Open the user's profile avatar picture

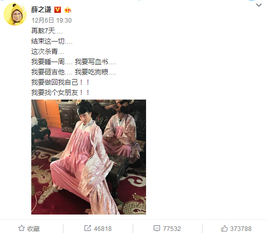15,14
